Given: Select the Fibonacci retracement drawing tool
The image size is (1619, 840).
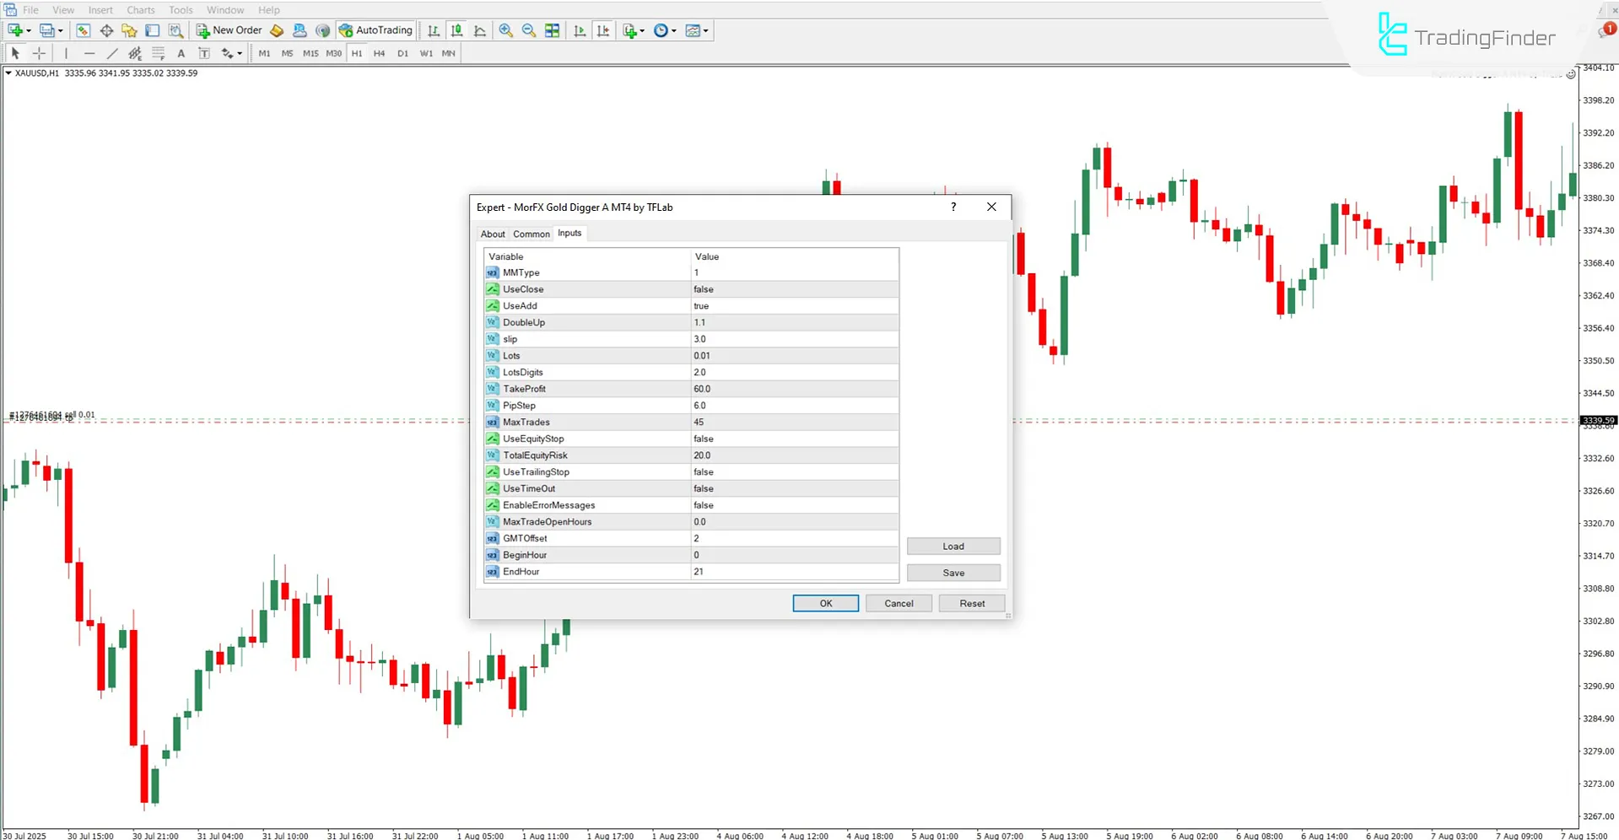Looking at the screenshot, I should click(159, 53).
